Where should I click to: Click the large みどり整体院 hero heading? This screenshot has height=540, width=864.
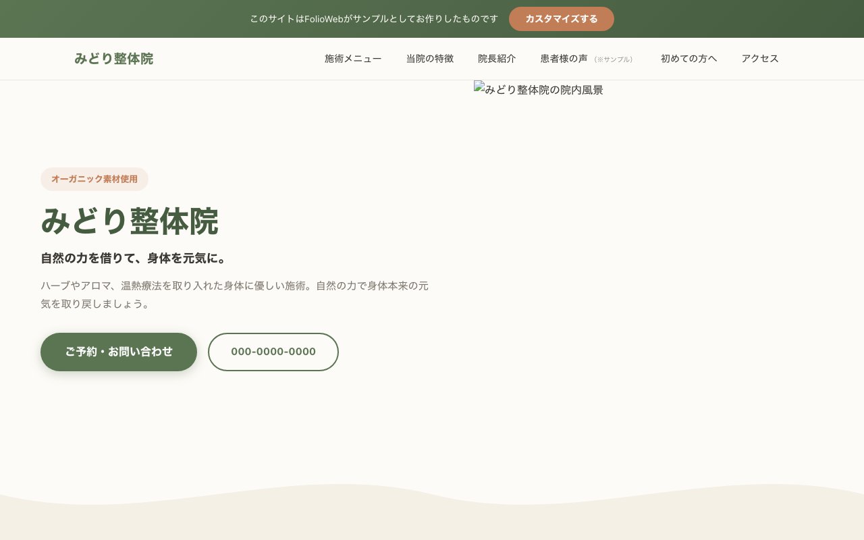130,221
